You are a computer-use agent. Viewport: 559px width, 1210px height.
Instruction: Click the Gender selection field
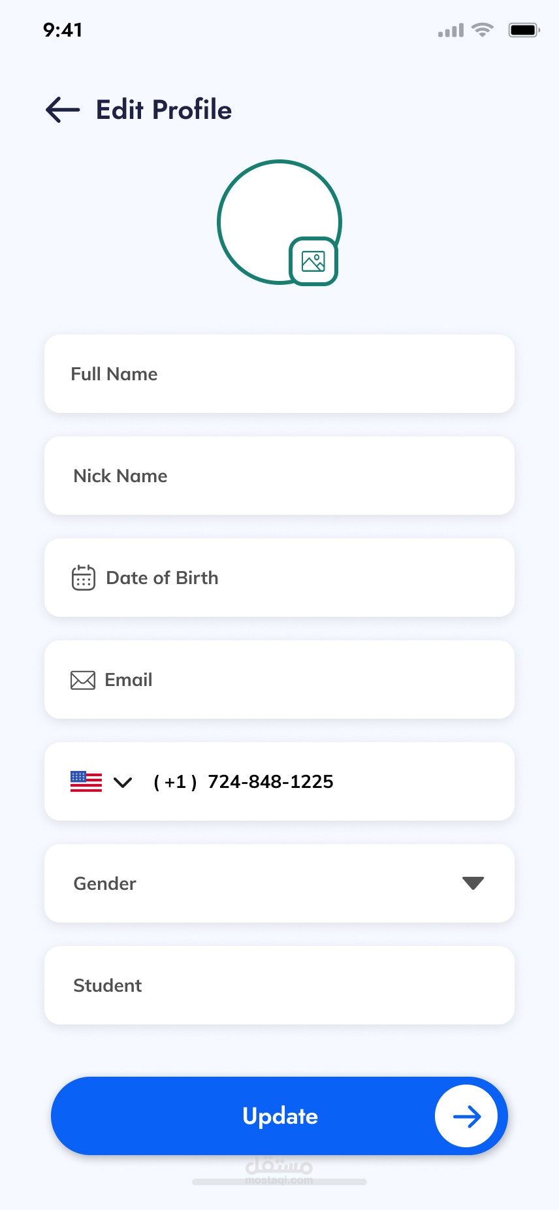pyautogui.click(x=261, y=883)
